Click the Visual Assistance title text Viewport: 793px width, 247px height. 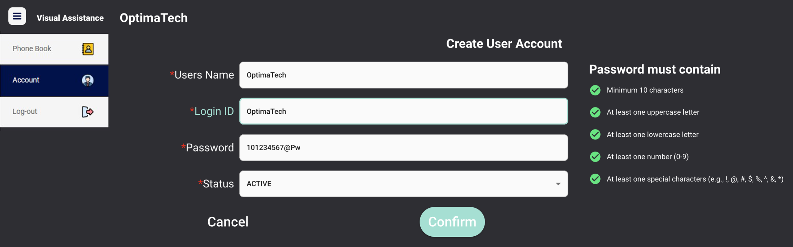pos(70,18)
